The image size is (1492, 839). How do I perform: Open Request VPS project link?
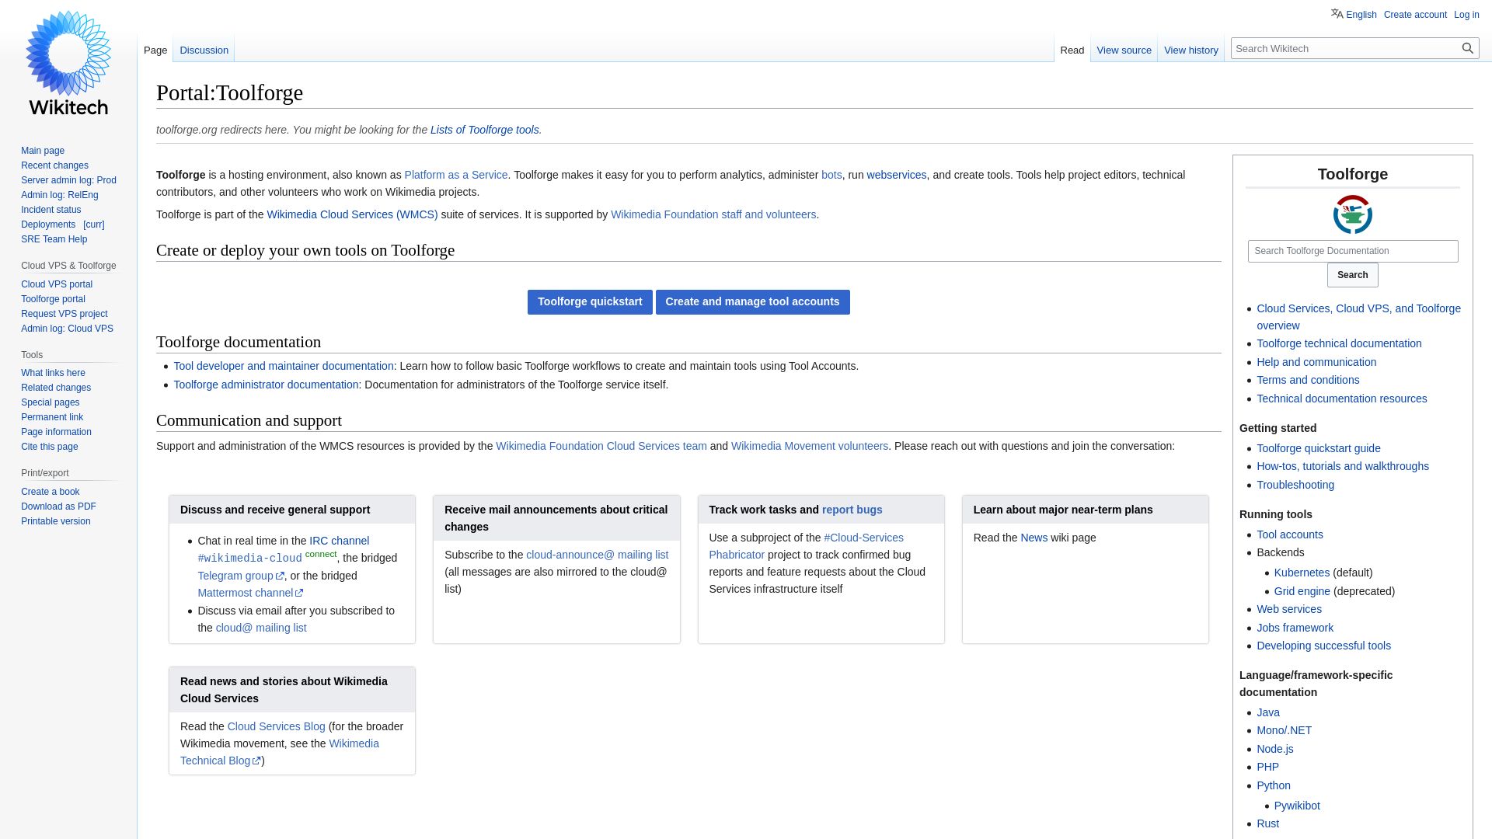[x=64, y=314]
